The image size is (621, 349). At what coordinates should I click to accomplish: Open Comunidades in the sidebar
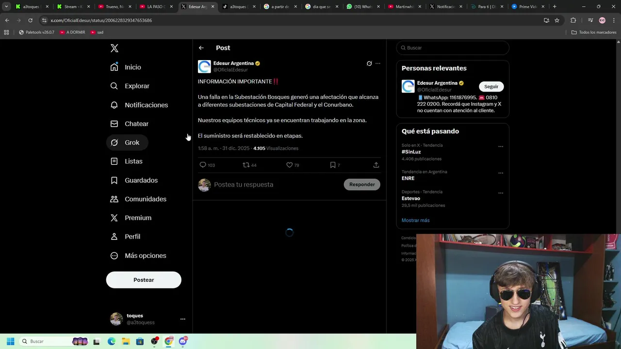[x=138, y=199]
